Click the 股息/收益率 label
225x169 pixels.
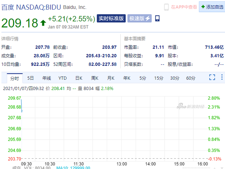click(180, 64)
